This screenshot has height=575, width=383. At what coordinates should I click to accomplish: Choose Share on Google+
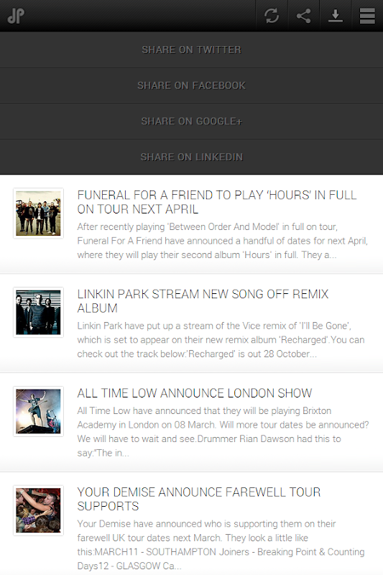pyautogui.click(x=191, y=121)
